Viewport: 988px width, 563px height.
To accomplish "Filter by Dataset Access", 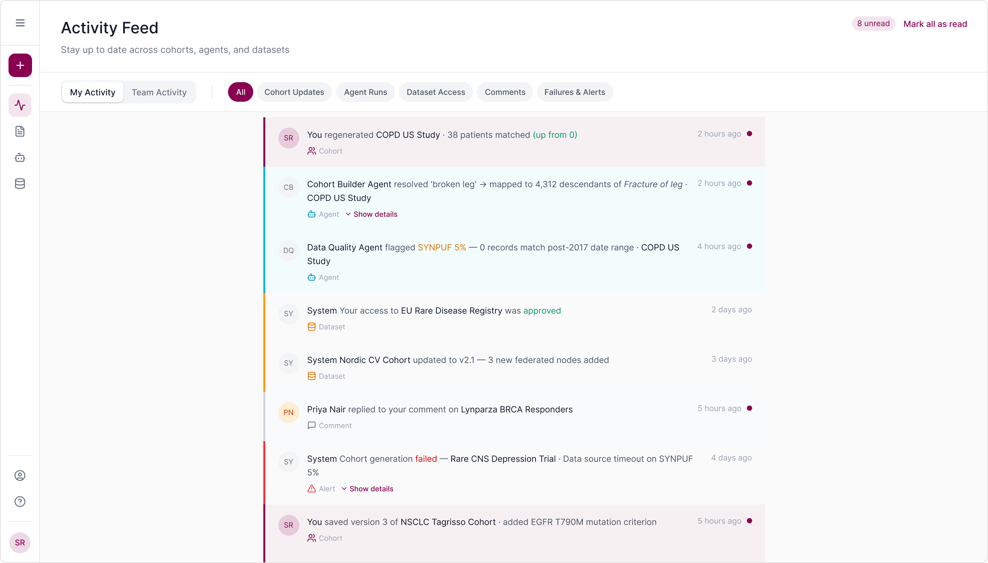I will click(x=436, y=92).
